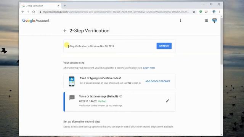Click the TURN OFF button
The width and height of the screenshot is (244, 137).
click(x=164, y=46)
